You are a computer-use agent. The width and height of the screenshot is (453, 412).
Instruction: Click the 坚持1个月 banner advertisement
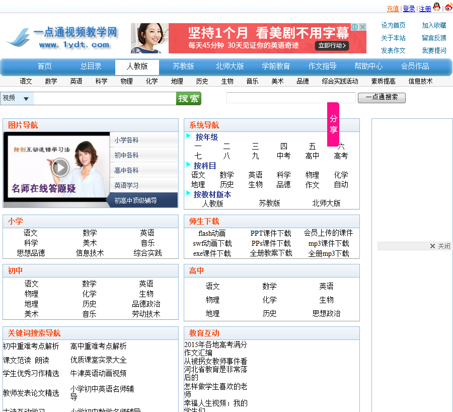(x=249, y=38)
